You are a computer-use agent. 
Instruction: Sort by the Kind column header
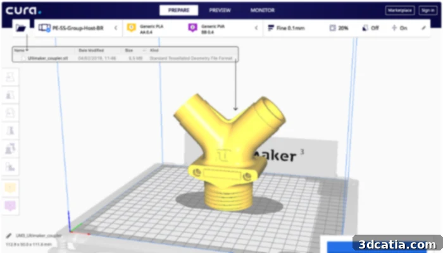click(154, 50)
